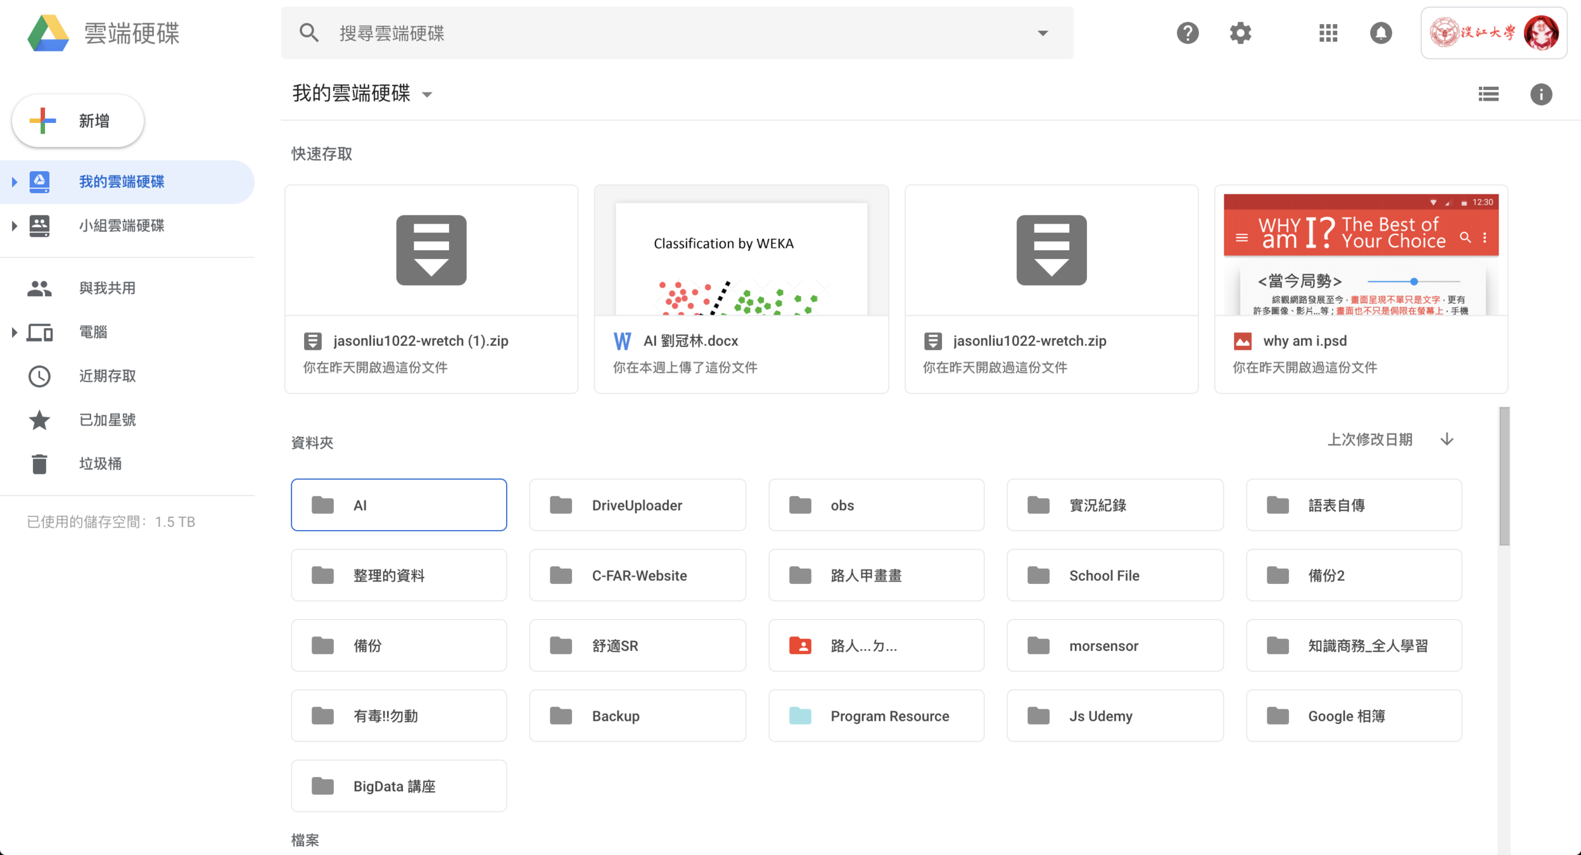The image size is (1581, 855).
Task: Open the Google apps grid icon
Action: click(1328, 33)
